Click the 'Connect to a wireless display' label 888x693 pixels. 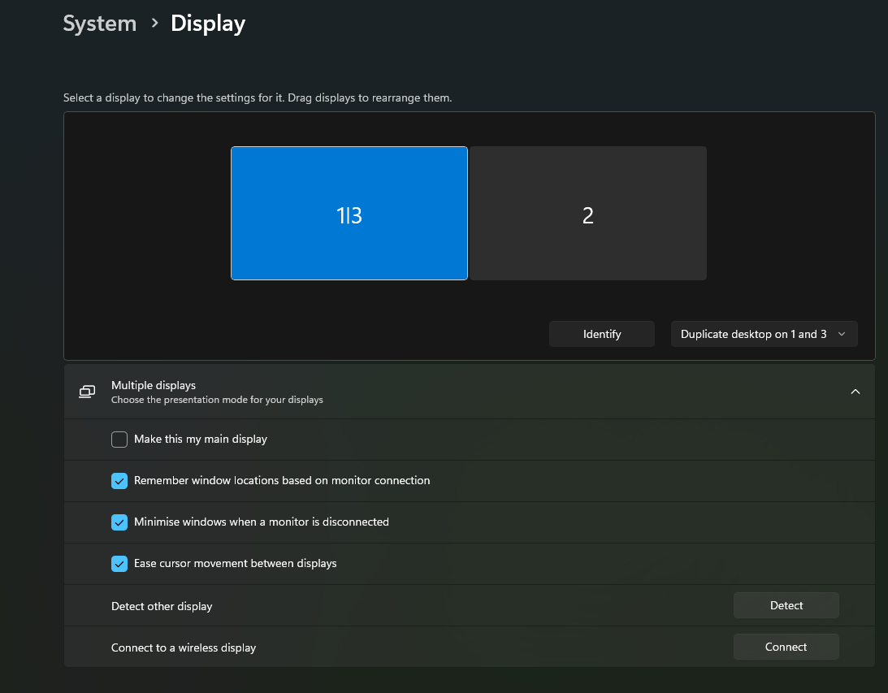point(184,648)
